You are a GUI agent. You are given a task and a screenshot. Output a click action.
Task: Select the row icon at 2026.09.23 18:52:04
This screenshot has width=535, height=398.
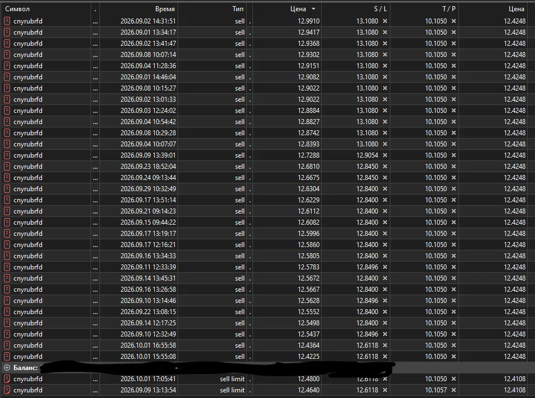pyautogui.click(x=7, y=167)
